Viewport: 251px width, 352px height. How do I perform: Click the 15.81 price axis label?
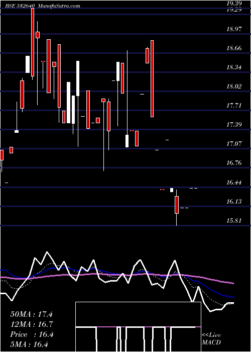234,220
